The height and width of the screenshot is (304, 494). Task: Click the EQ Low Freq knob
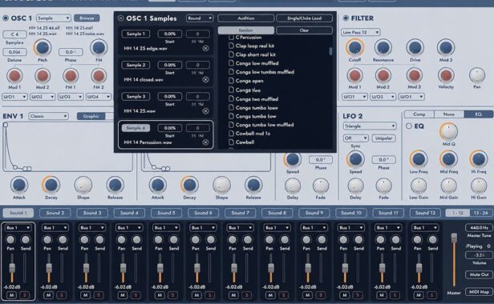pyautogui.click(x=419, y=159)
